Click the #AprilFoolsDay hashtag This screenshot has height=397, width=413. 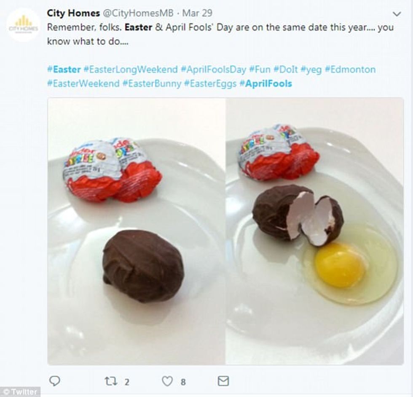coord(213,69)
